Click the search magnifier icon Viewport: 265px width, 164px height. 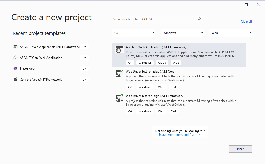tap(199, 19)
